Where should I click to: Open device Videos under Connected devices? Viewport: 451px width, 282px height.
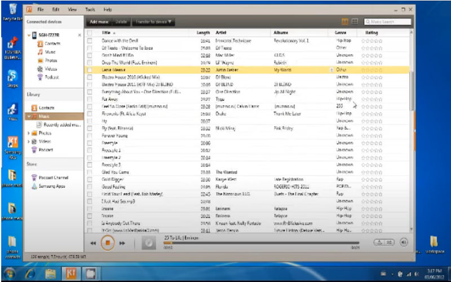(x=47, y=69)
